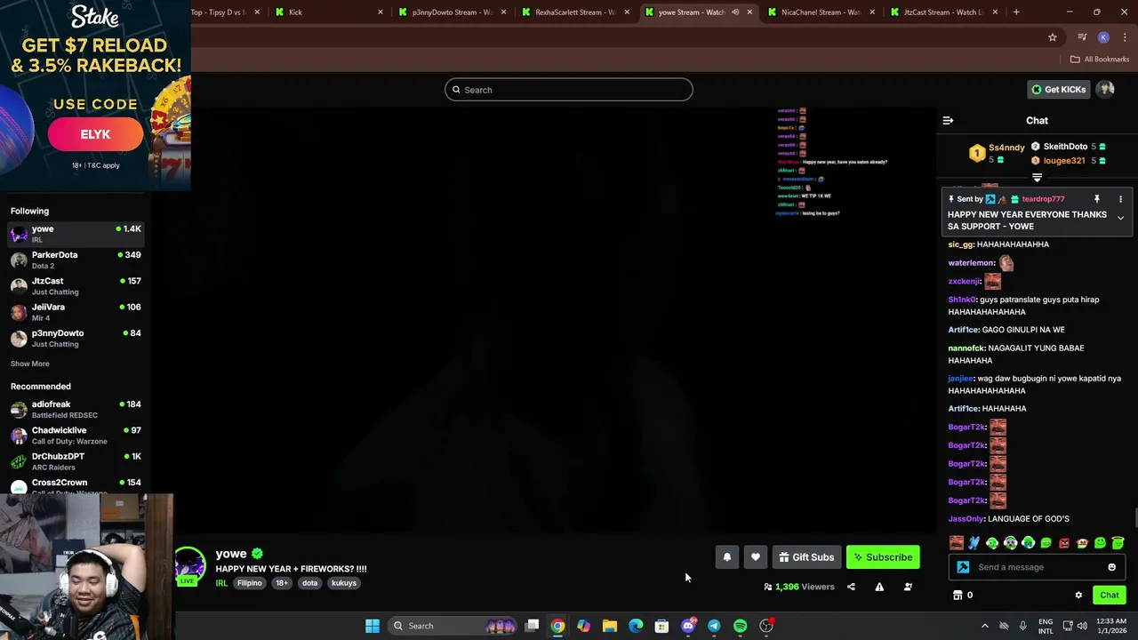Bookmark this page with star icon
The image size is (1138, 640).
point(1053,37)
